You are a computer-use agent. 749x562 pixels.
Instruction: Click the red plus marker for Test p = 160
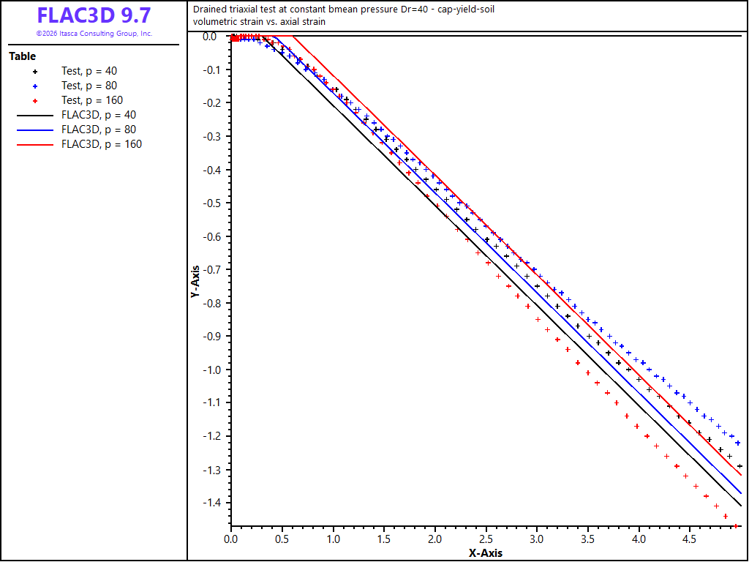pyautogui.click(x=35, y=101)
